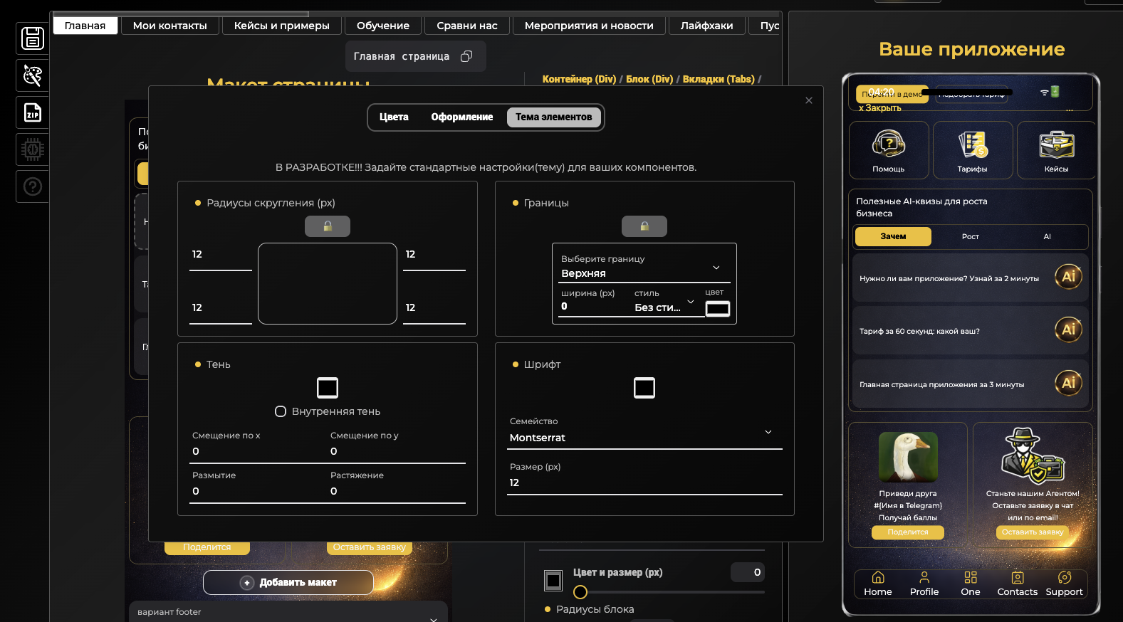Viewport: 1123px width, 622px height.
Task: Switch to the Оформление tab
Action: tap(461, 117)
